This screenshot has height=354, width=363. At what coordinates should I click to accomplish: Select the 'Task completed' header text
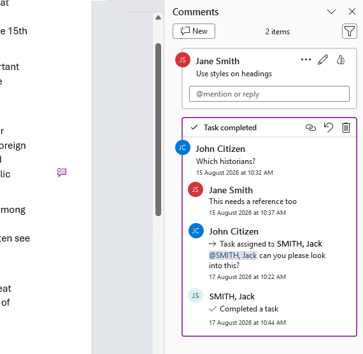pyautogui.click(x=230, y=128)
